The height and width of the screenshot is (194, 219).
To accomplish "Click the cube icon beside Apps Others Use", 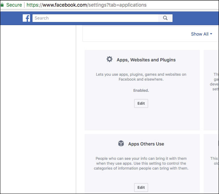I will pos(121,143).
